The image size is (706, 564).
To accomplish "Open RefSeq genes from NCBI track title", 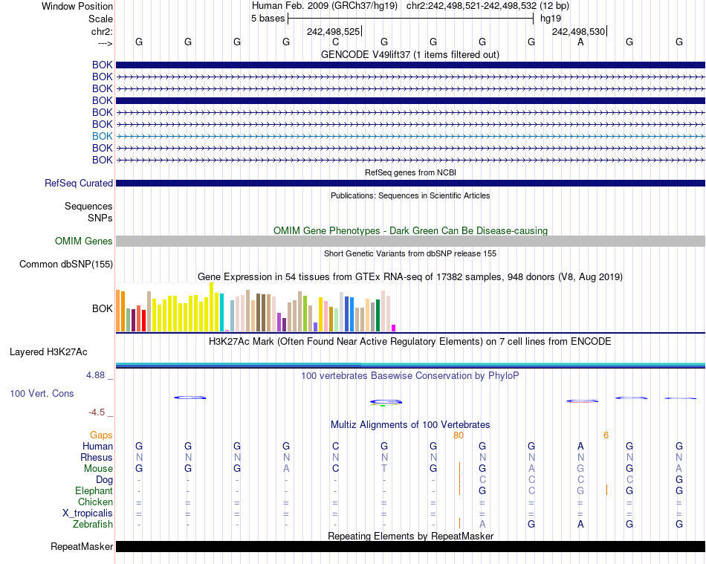I will tap(410, 172).
